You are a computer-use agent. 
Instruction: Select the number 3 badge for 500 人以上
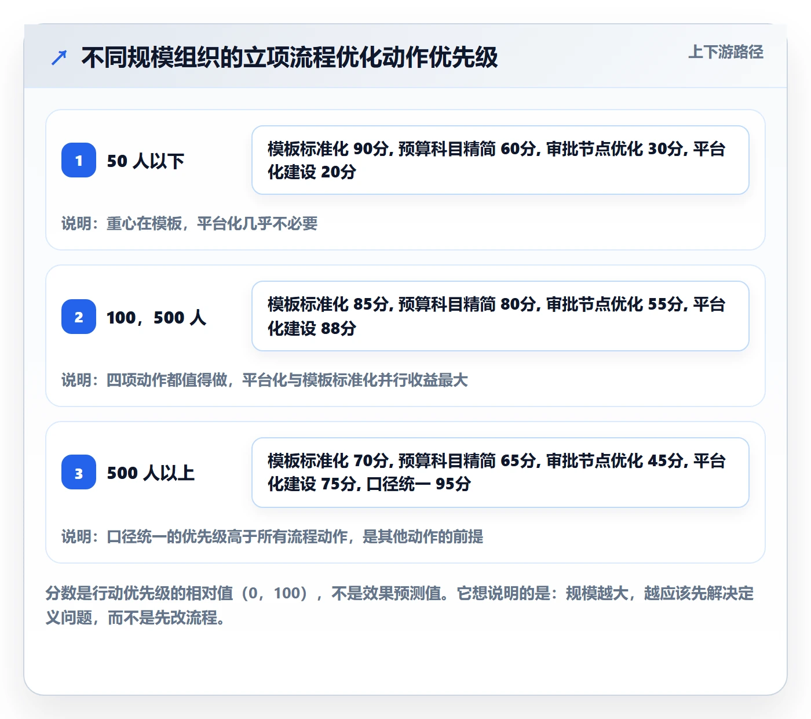tap(79, 472)
